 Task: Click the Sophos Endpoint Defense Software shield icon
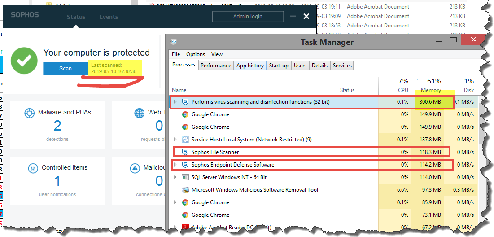[x=185, y=165]
